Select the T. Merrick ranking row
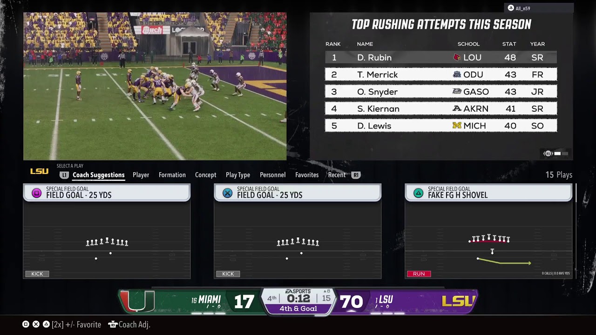This screenshot has height=335, width=596. [x=440, y=74]
